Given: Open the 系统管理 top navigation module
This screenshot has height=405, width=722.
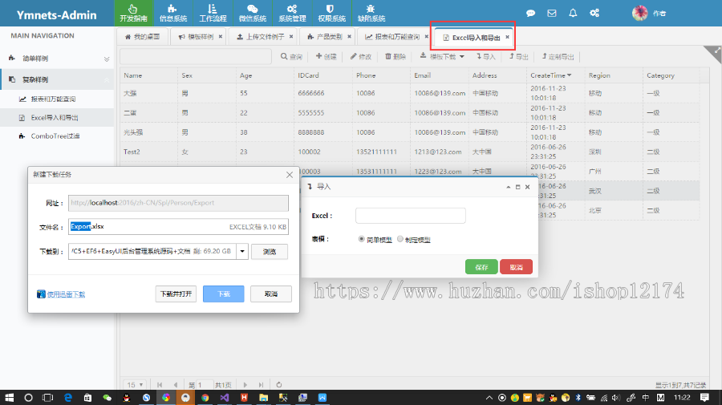Looking at the screenshot, I should (x=292, y=13).
